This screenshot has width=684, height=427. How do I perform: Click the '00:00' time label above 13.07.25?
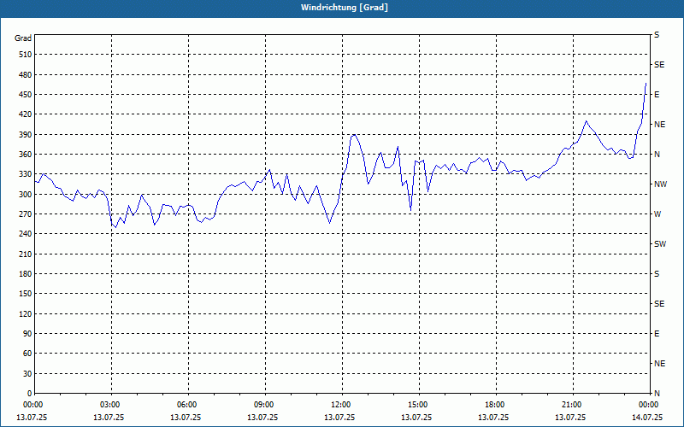point(34,405)
